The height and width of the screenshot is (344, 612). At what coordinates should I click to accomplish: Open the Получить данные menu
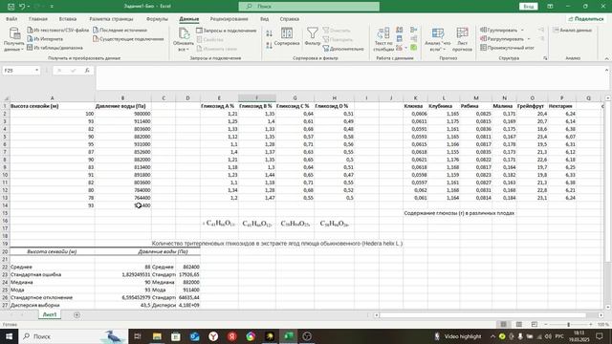(x=14, y=40)
